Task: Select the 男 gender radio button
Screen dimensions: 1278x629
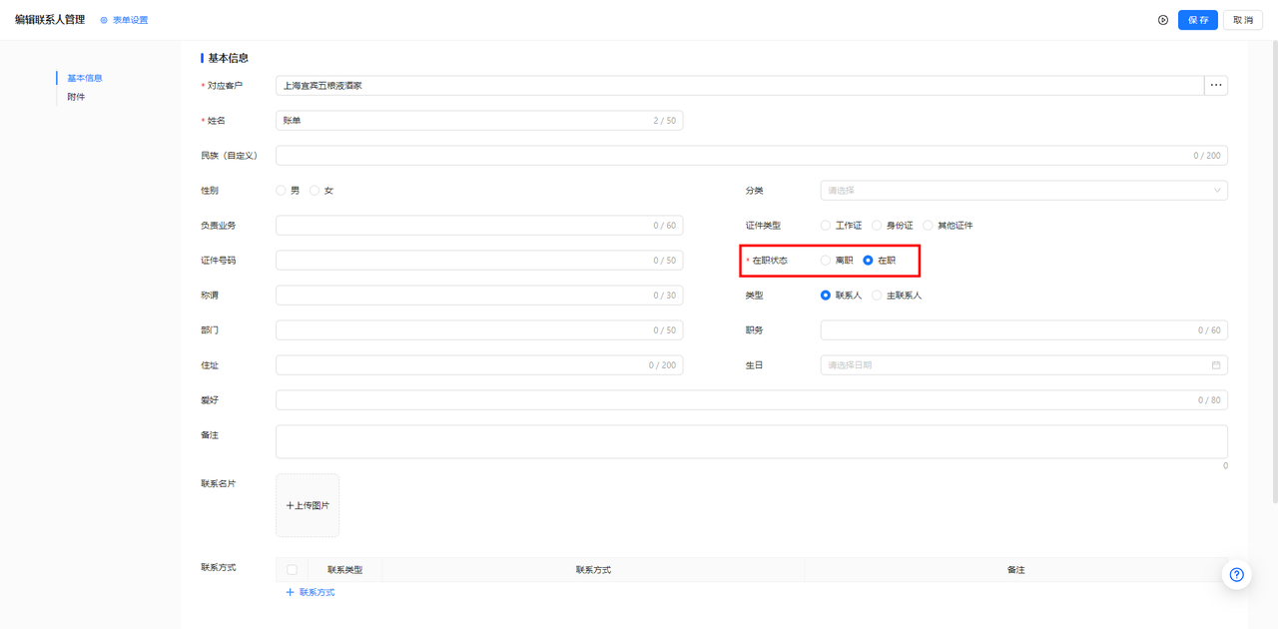Action: click(x=281, y=191)
